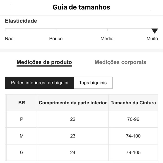Switch to the Medições corporais tab
Viewport: 163px width, 163px height.
click(x=120, y=62)
